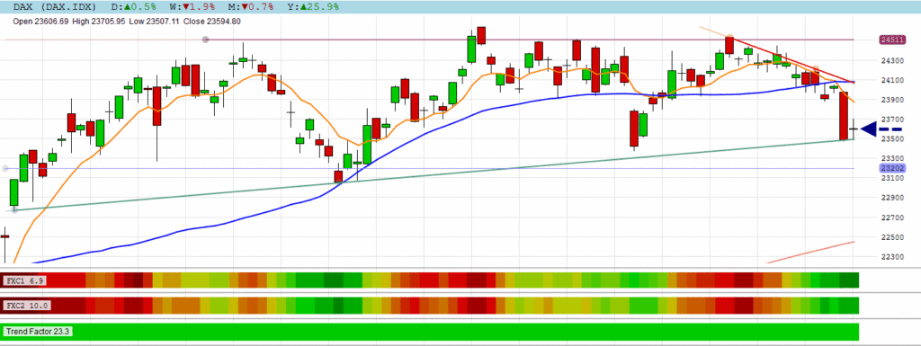The image size is (921, 346).
Task: Click the FXC2 10.0 indicator label
Action: point(27,306)
